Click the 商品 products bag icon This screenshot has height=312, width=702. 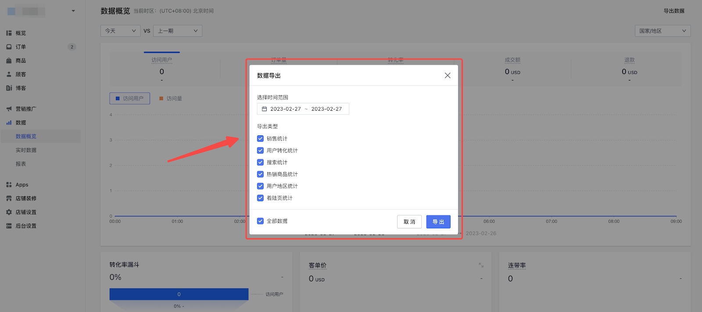(x=9, y=61)
